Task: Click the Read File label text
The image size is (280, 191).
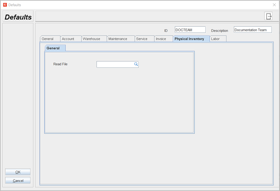Action: pos(60,64)
